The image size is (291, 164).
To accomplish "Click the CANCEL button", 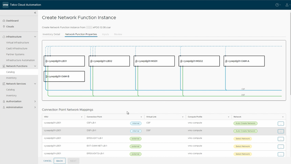I will (47, 161).
